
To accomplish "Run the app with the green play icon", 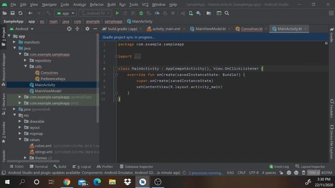I will pyautogui.click(x=117, y=13).
